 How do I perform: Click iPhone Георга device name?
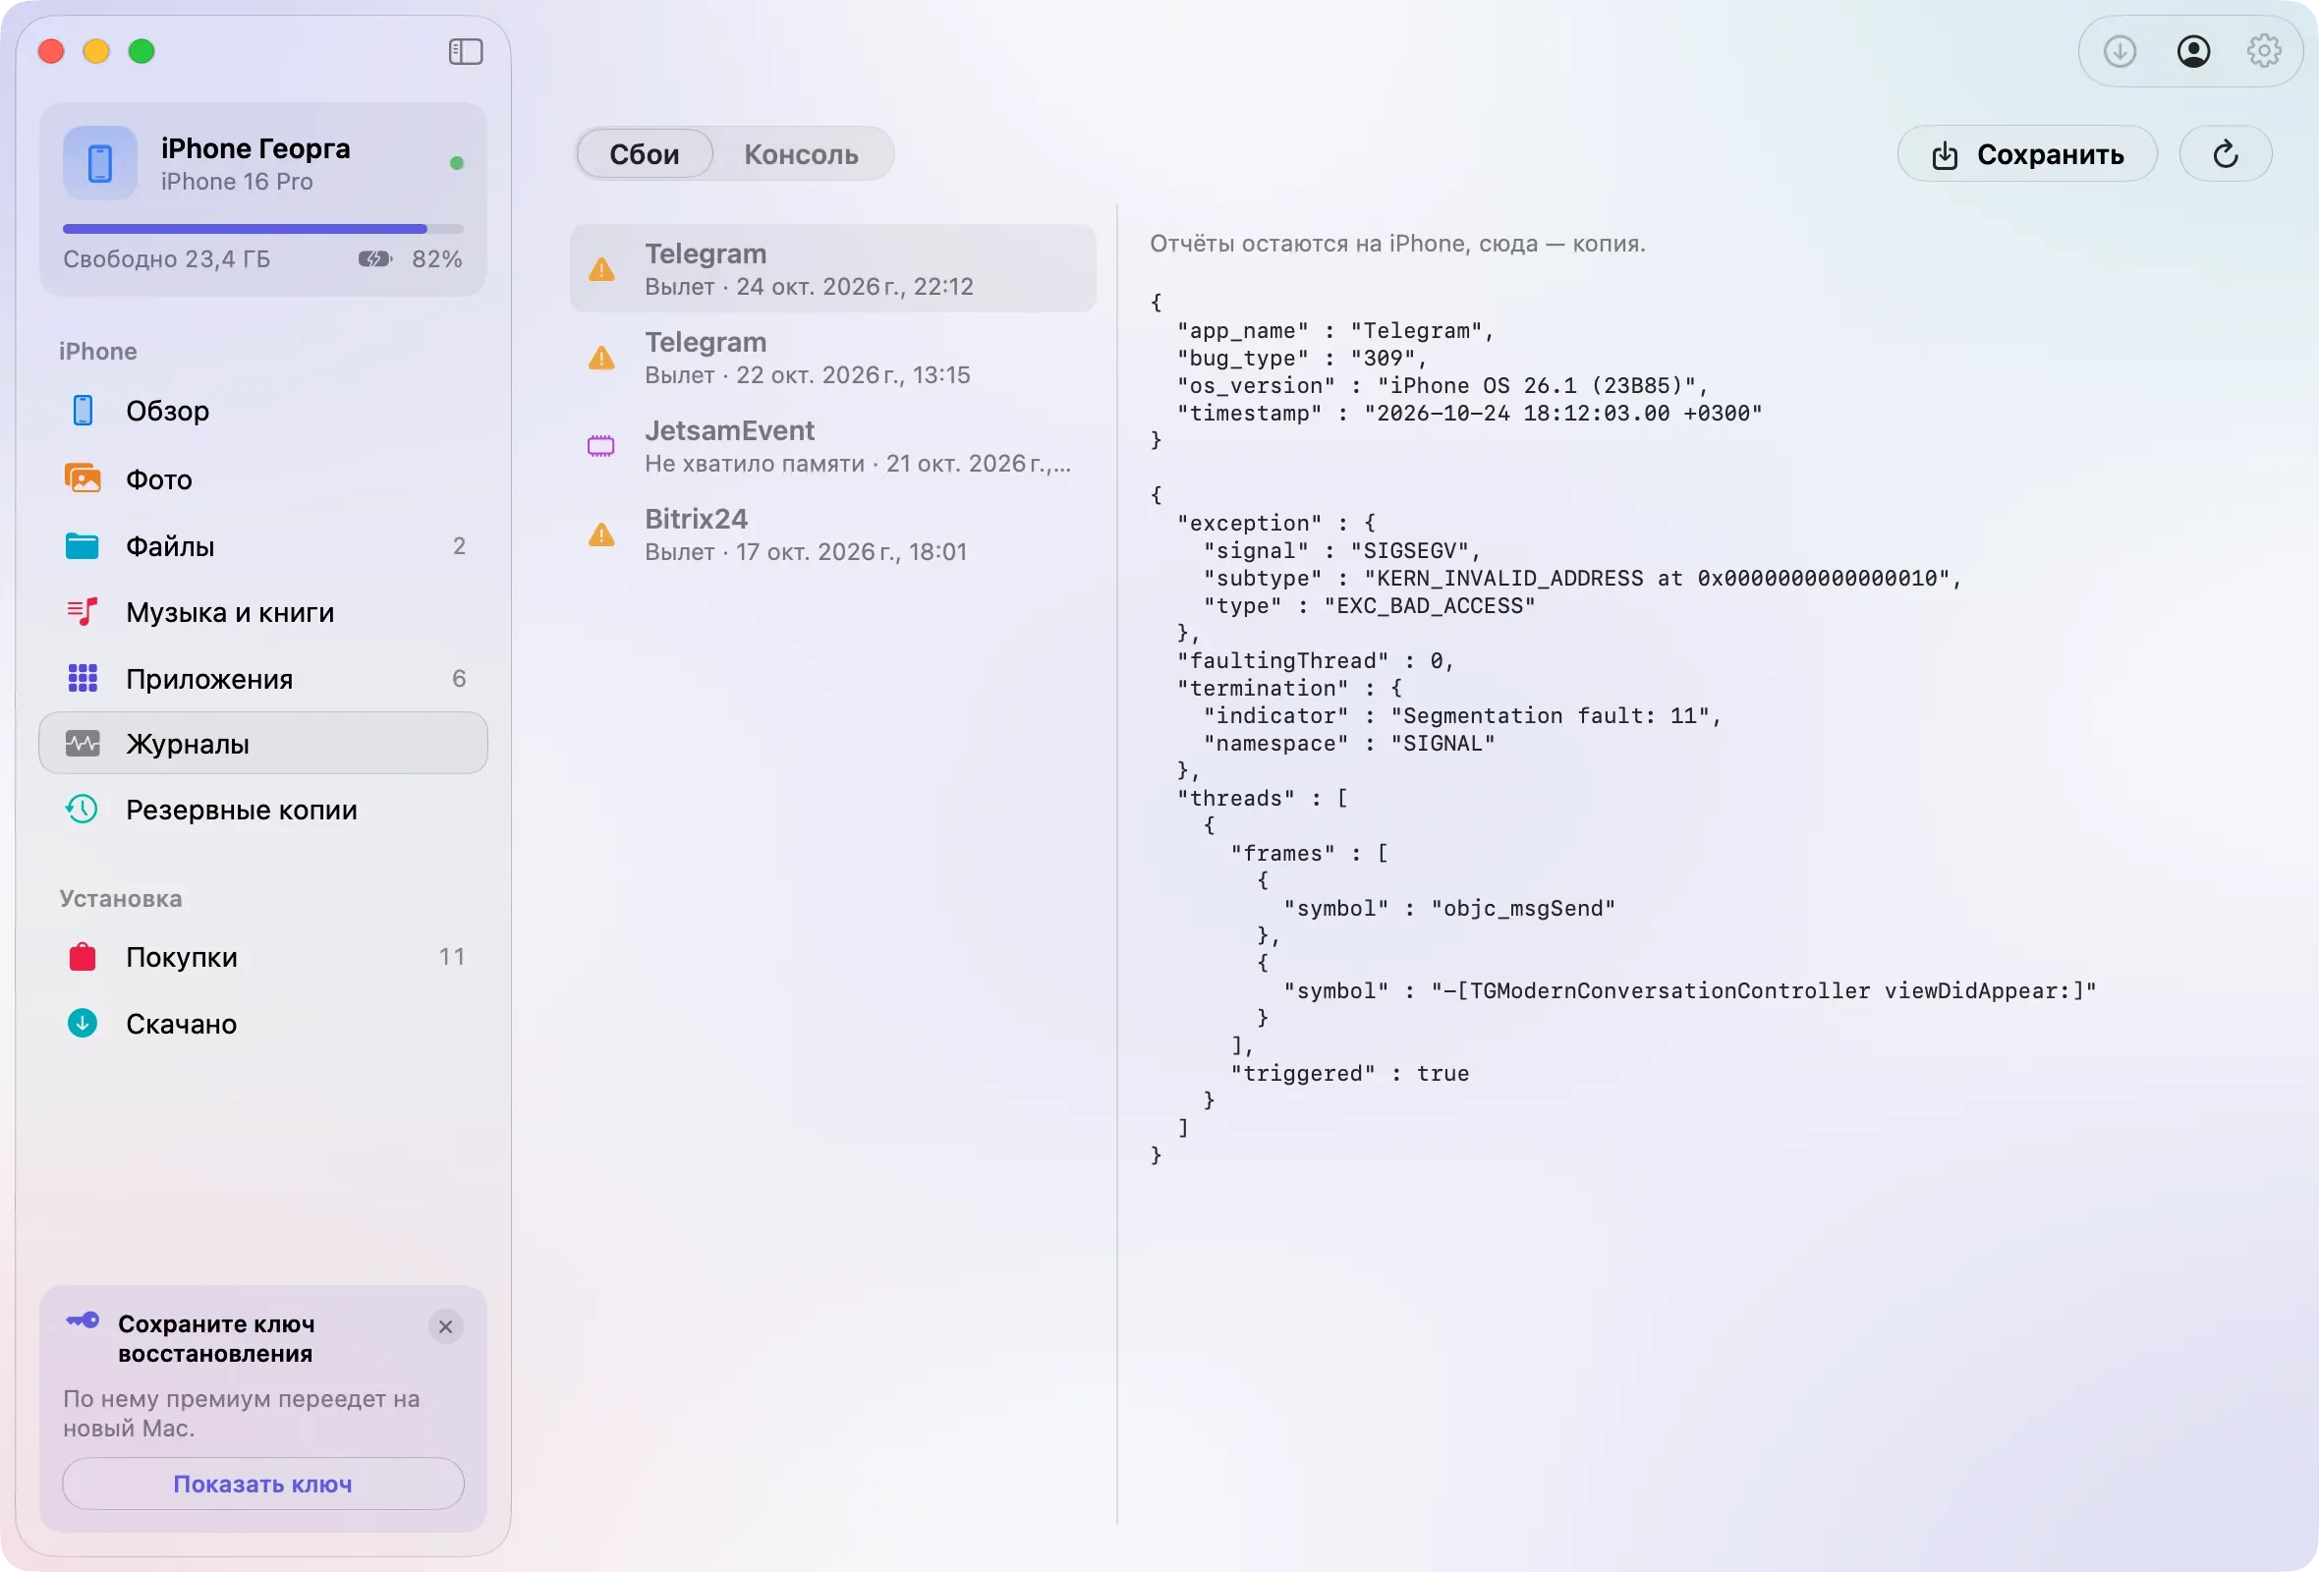[255, 148]
